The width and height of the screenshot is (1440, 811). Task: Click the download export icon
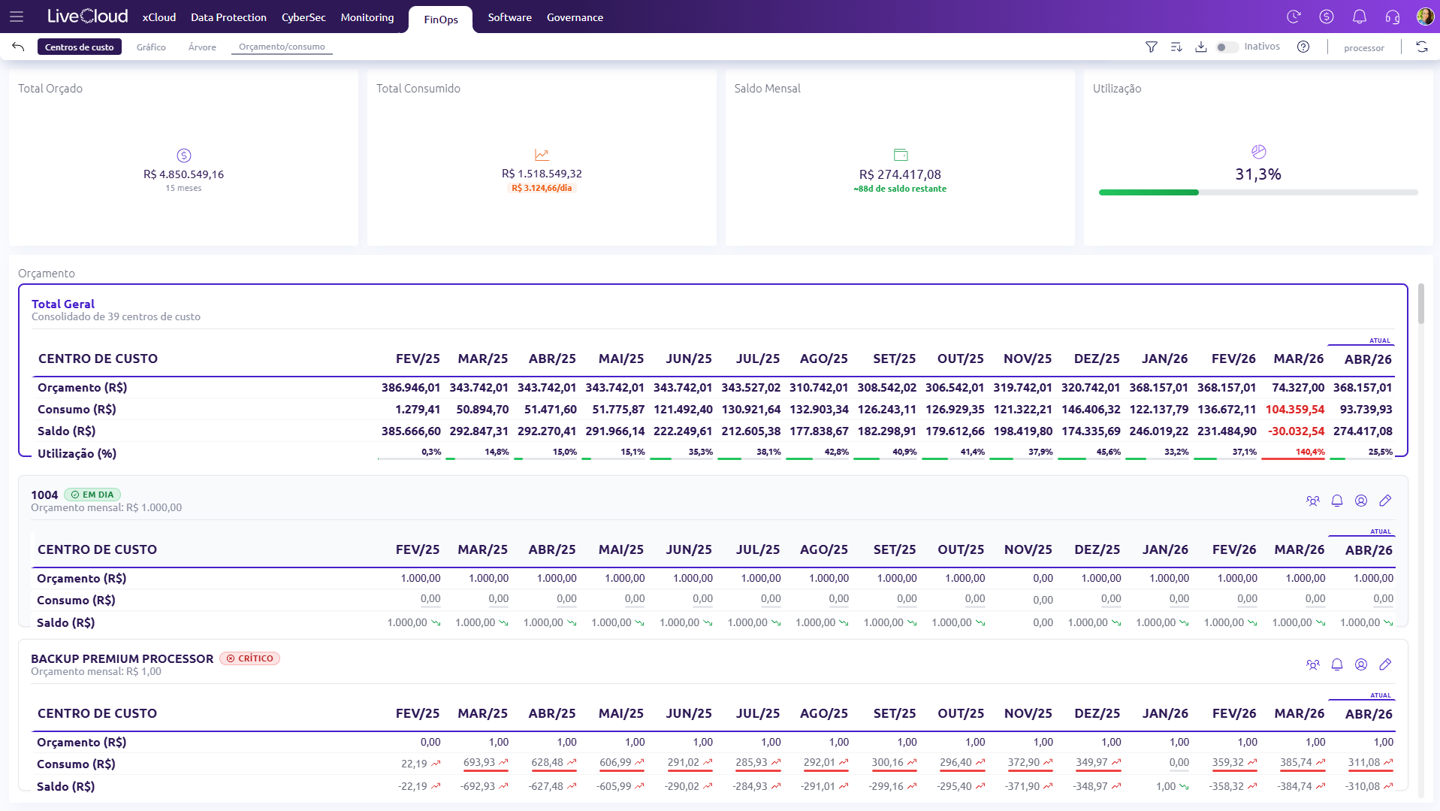pos(1201,47)
